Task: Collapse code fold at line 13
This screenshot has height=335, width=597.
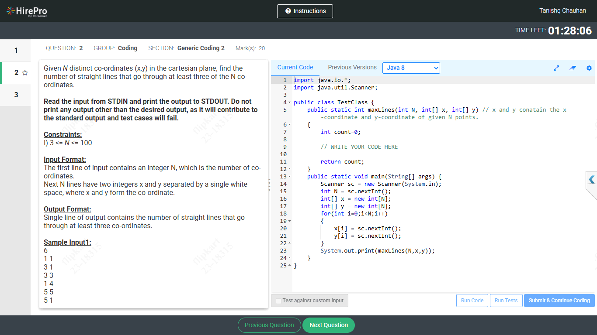Action: click(289, 177)
